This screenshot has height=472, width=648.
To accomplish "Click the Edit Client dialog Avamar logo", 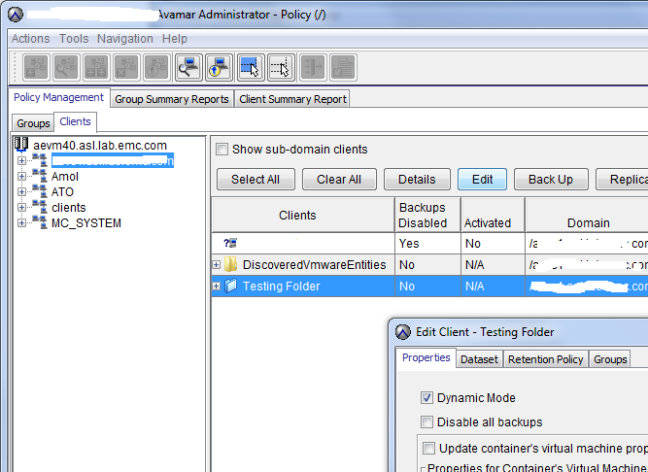I will pos(403,331).
